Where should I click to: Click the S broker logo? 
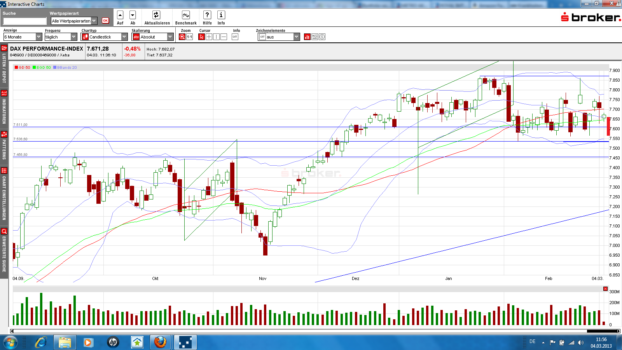coord(591,17)
